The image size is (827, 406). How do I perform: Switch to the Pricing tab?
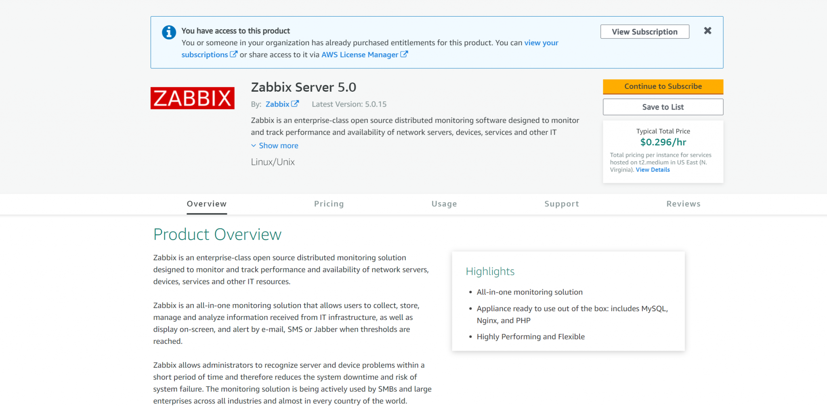tap(329, 204)
